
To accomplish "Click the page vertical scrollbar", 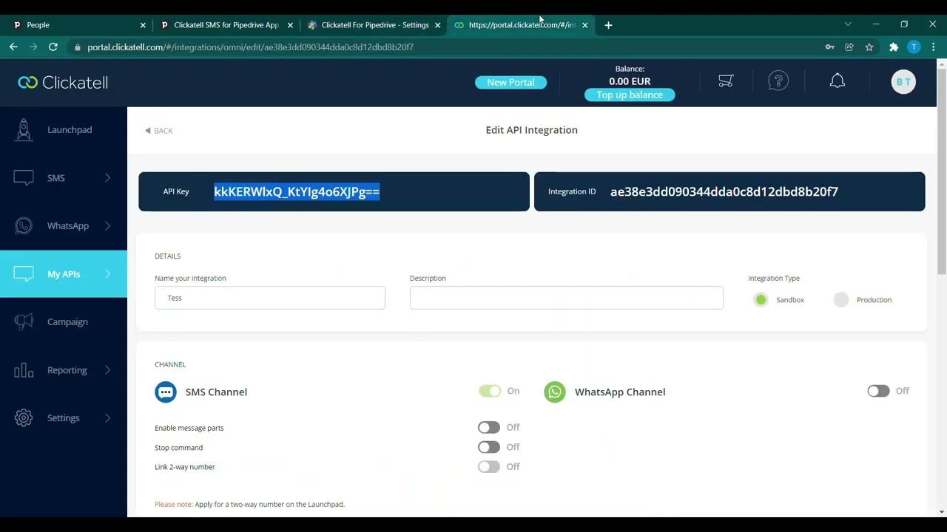I will coord(941,170).
